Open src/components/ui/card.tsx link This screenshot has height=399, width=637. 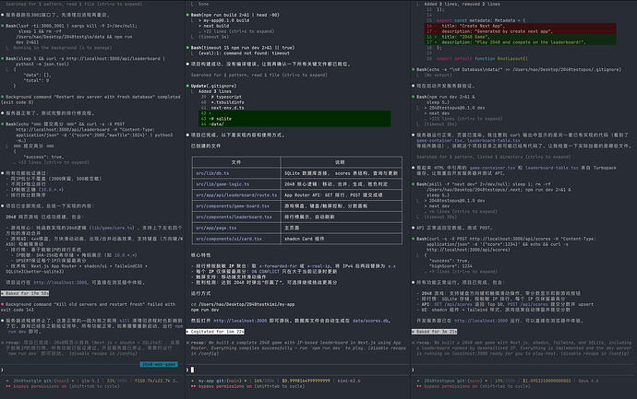(229, 239)
